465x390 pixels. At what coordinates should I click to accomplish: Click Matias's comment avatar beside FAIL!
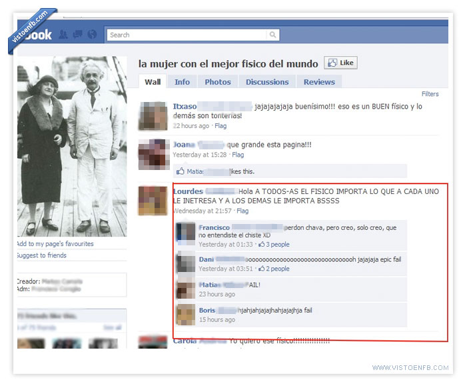coord(187,289)
